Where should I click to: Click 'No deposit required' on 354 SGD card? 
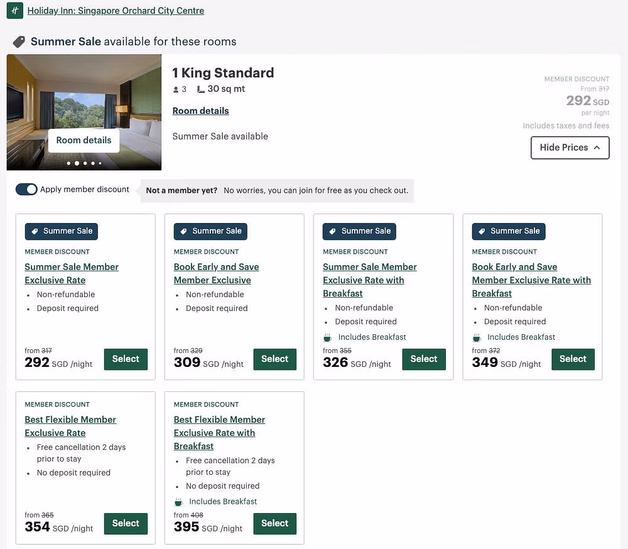coord(73,473)
